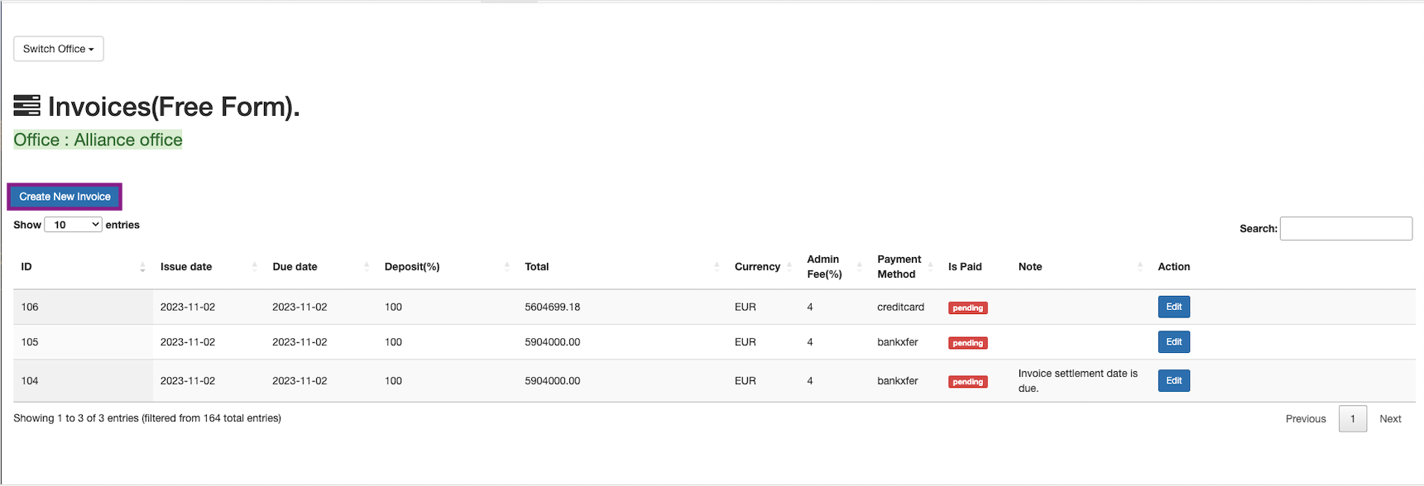The width and height of the screenshot is (1424, 486).
Task: Go to Next page of results
Action: pyautogui.click(x=1390, y=419)
